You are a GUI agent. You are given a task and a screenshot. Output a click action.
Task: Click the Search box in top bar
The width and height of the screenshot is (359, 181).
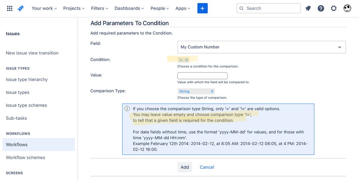coord(268,8)
